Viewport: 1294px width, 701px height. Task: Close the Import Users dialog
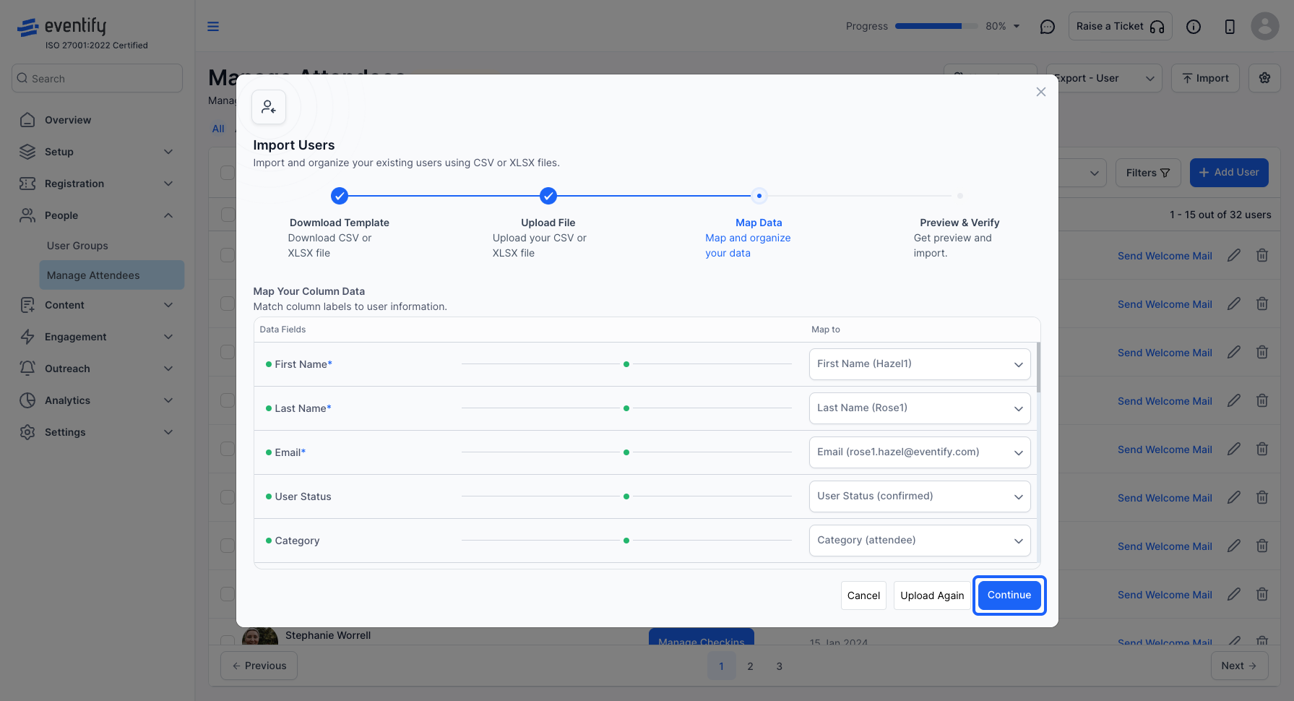[x=1041, y=92]
